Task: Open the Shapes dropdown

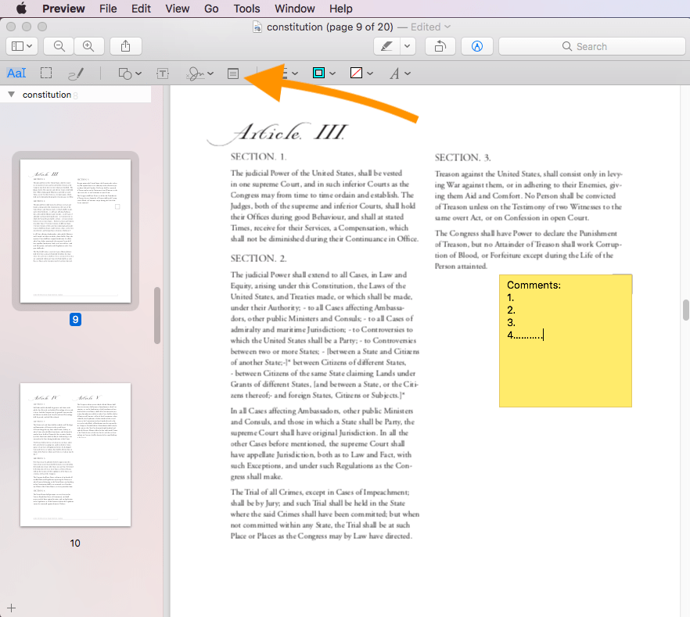Action: [x=129, y=74]
